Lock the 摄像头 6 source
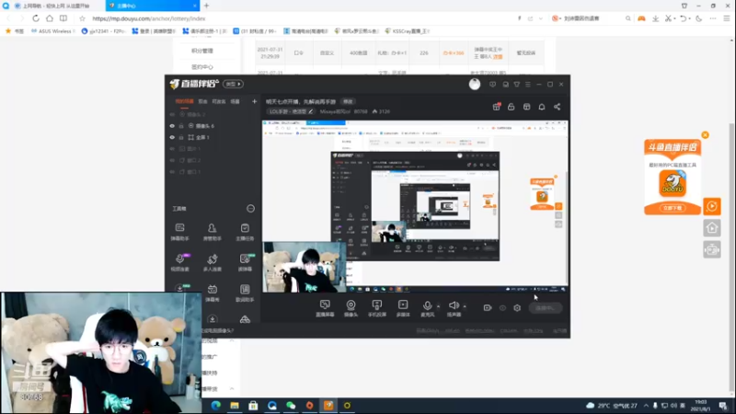The width and height of the screenshot is (736, 414). (181, 126)
